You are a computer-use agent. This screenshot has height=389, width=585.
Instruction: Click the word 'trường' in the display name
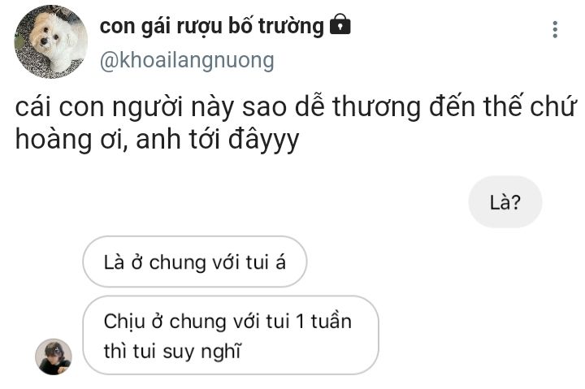coord(291,27)
